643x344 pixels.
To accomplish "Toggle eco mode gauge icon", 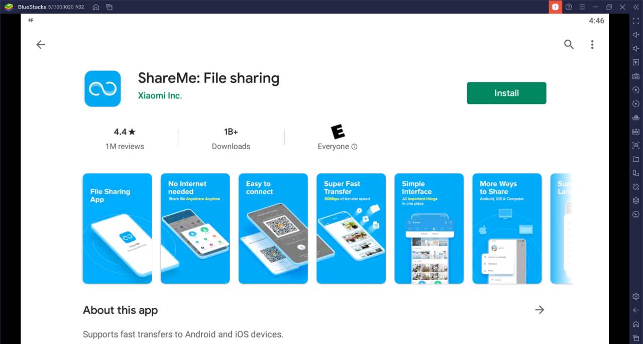I will click(x=636, y=214).
